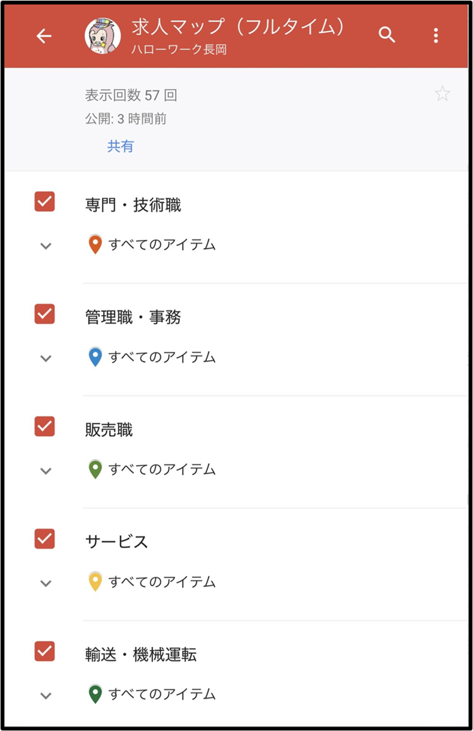Uncheck the 専門・技術職 layer checkbox
This screenshot has height=731, width=473.
pos(45,202)
